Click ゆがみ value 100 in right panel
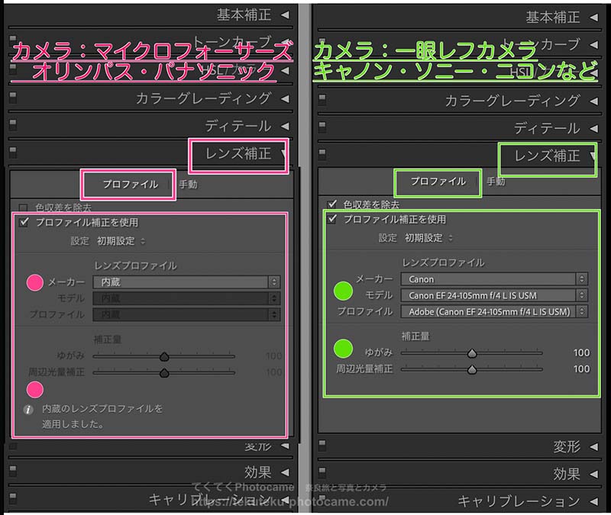 (x=581, y=352)
